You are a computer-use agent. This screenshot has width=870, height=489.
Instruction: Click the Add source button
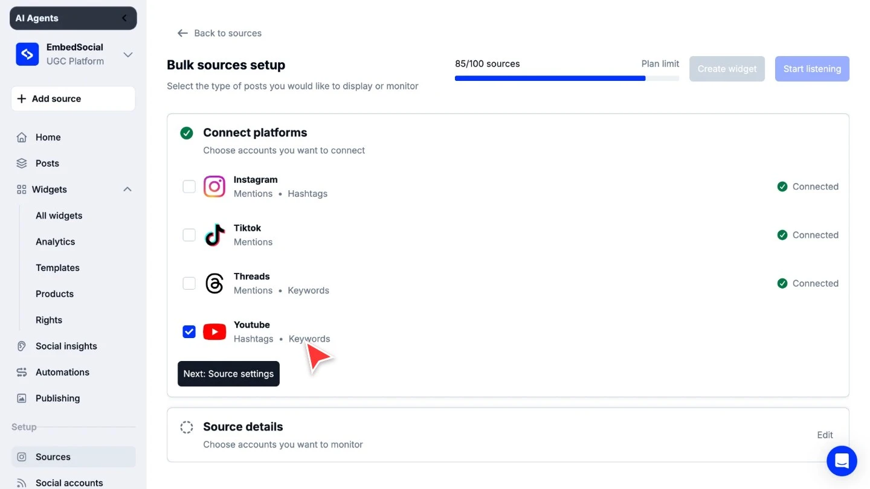coord(73,98)
